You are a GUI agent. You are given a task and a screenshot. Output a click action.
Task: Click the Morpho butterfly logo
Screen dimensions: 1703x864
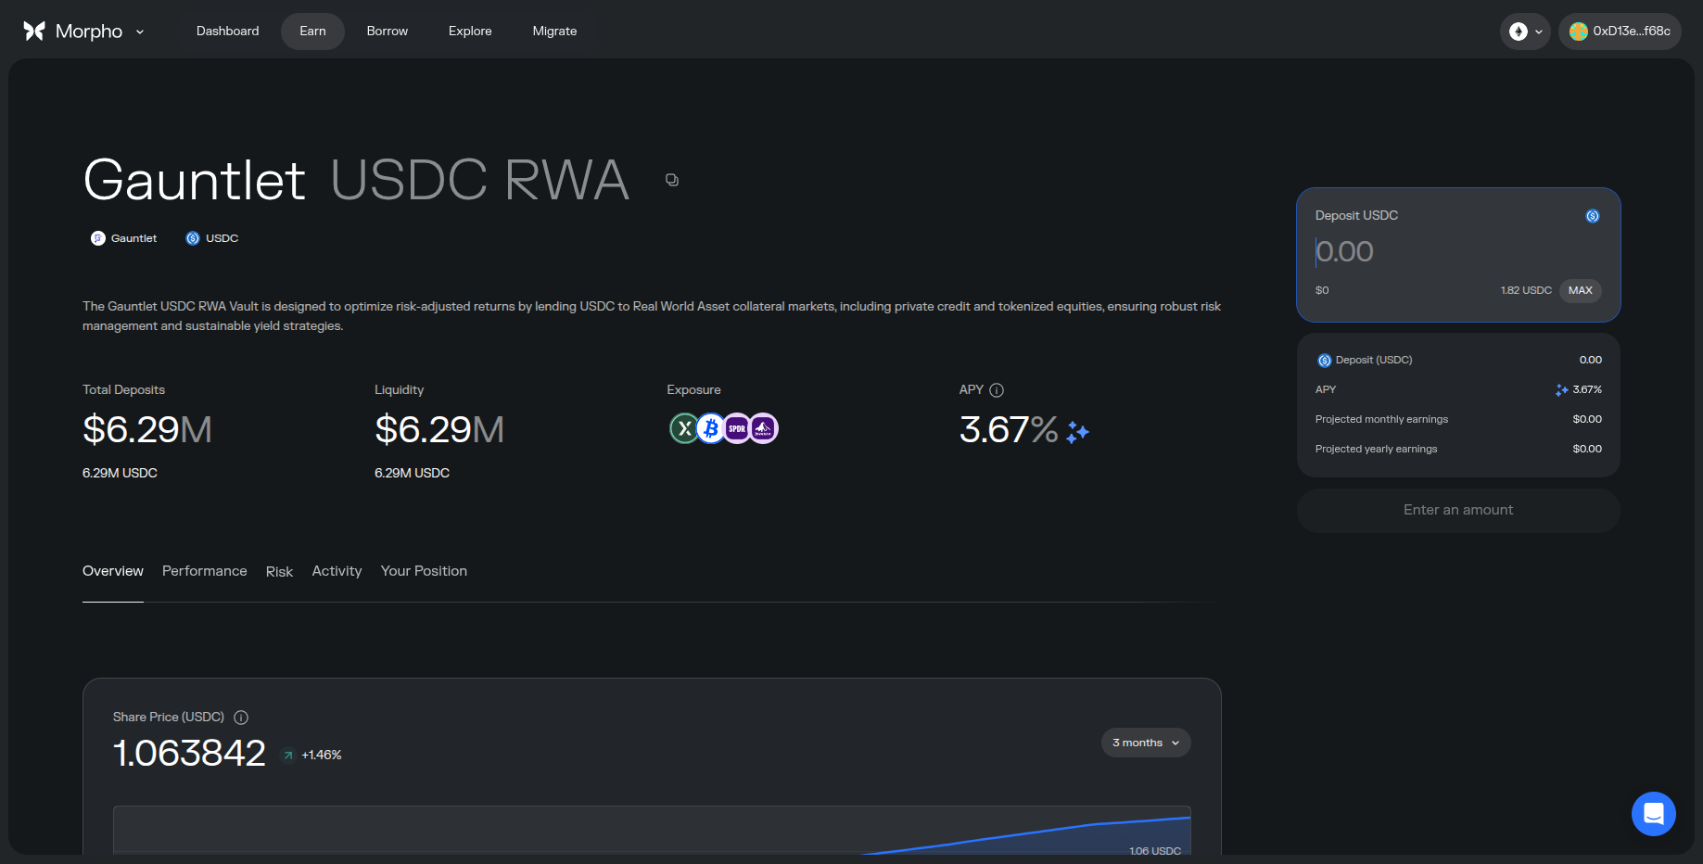[x=34, y=32]
